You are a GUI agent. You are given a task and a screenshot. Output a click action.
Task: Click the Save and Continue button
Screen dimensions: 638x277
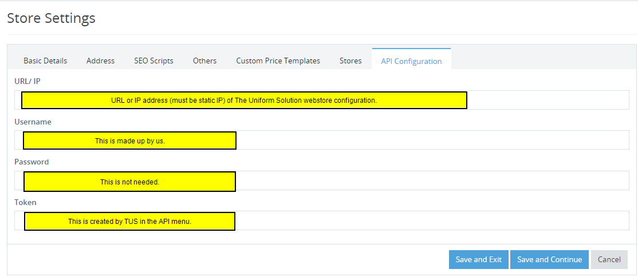(x=549, y=259)
